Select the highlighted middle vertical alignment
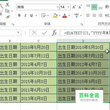 click(x=94, y=7)
